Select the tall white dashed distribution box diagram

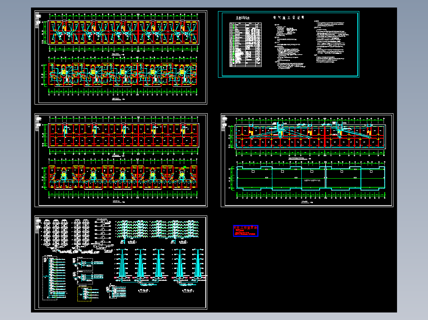[50, 278]
